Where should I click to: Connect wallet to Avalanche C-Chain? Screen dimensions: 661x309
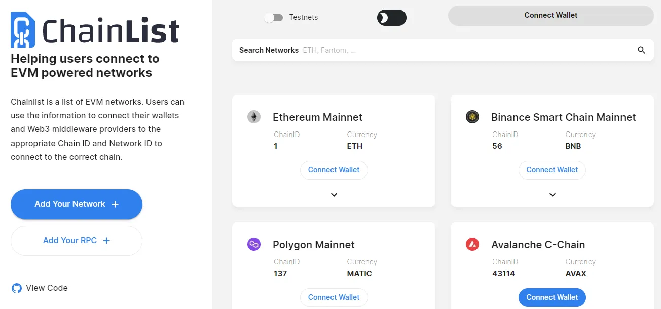[x=552, y=297]
